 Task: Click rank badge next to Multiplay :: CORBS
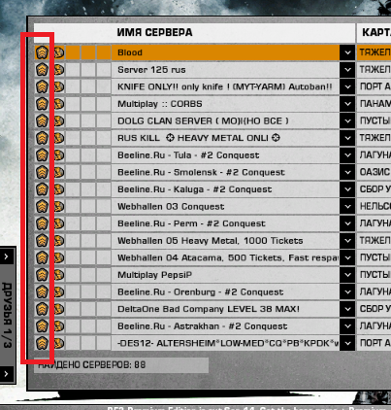42,104
